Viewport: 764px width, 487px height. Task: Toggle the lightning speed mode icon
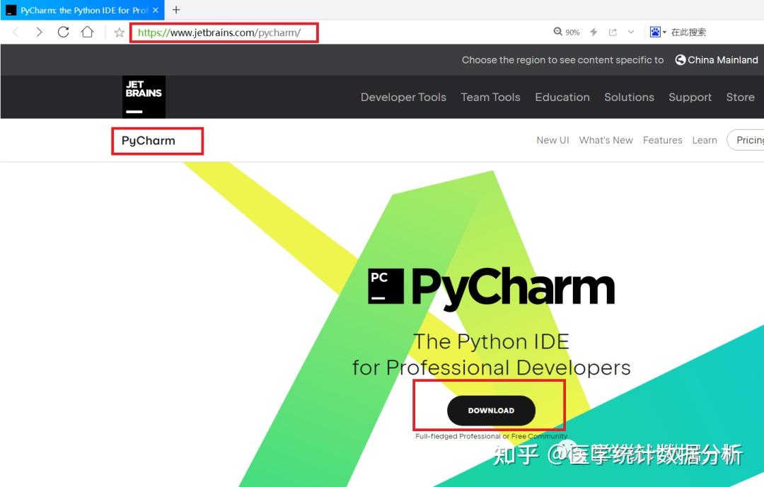(x=594, y=31)
